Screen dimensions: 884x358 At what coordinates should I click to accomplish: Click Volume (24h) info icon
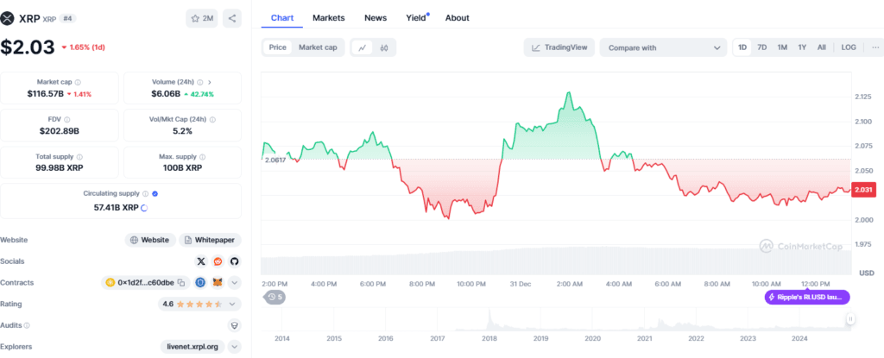pyautogui.click(x=200, y=82)
